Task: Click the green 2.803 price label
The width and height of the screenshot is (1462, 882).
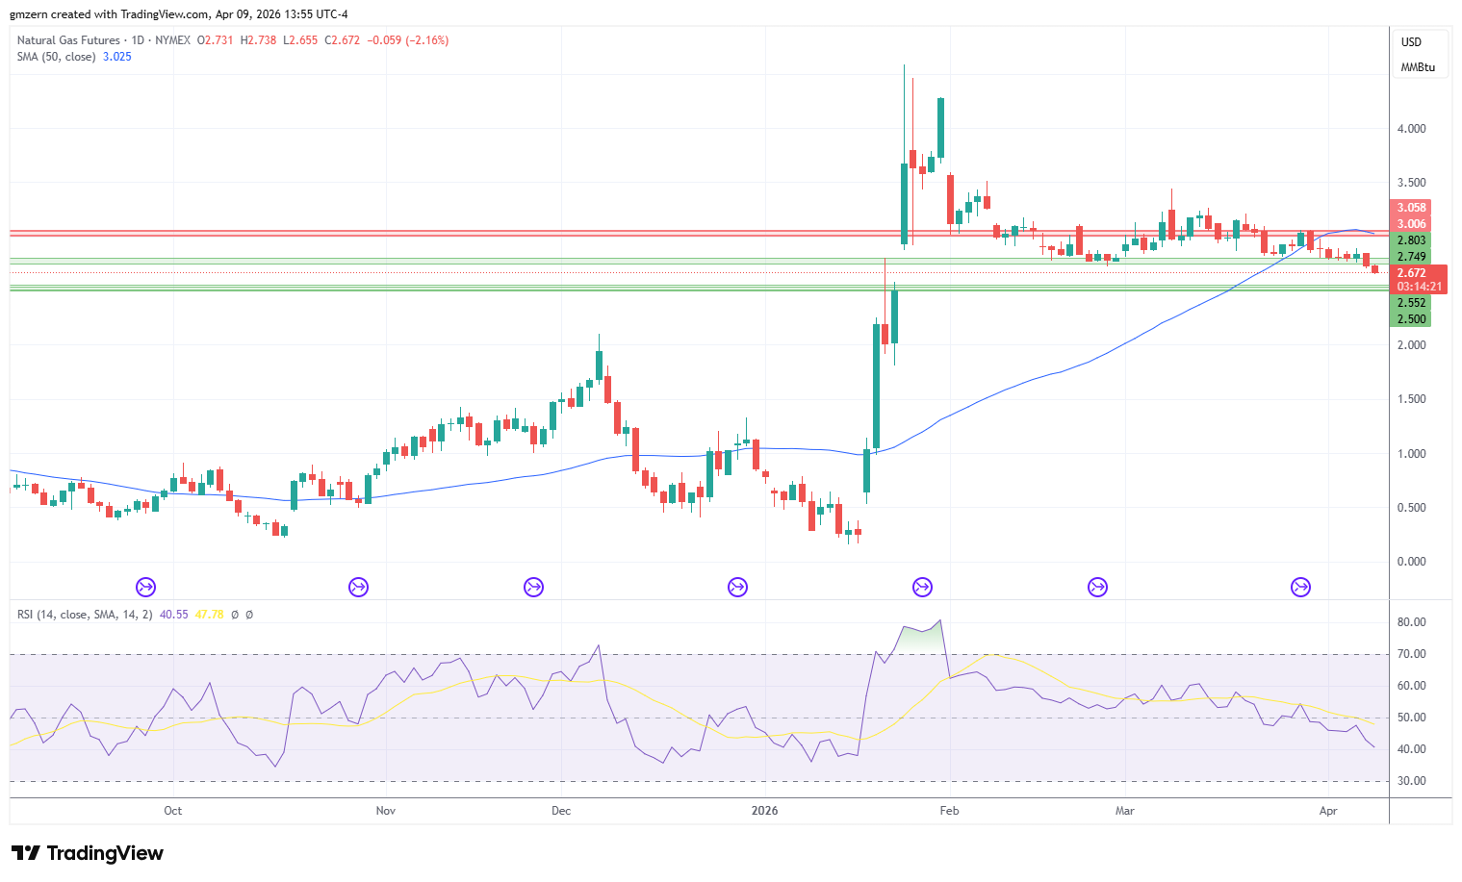Action: point(1411,240)
